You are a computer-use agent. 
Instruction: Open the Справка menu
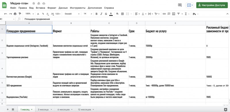click(x=109, y=8)
